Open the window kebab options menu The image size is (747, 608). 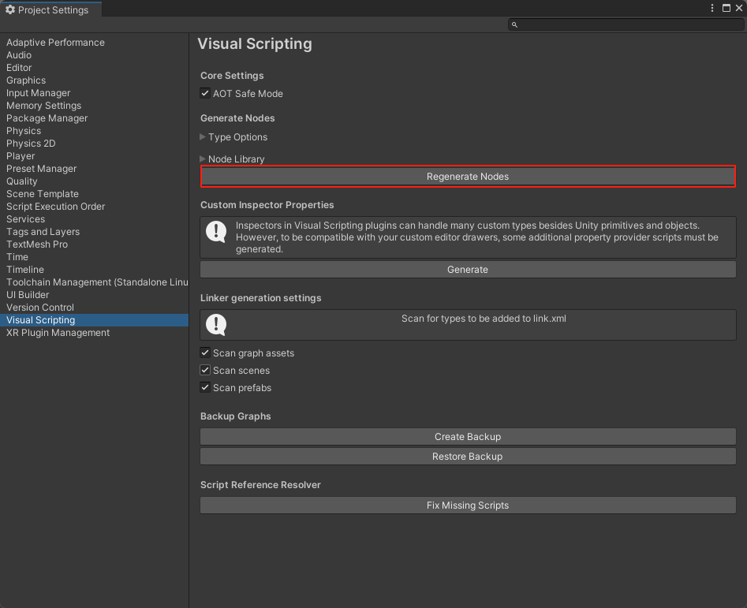coord(712,8)
